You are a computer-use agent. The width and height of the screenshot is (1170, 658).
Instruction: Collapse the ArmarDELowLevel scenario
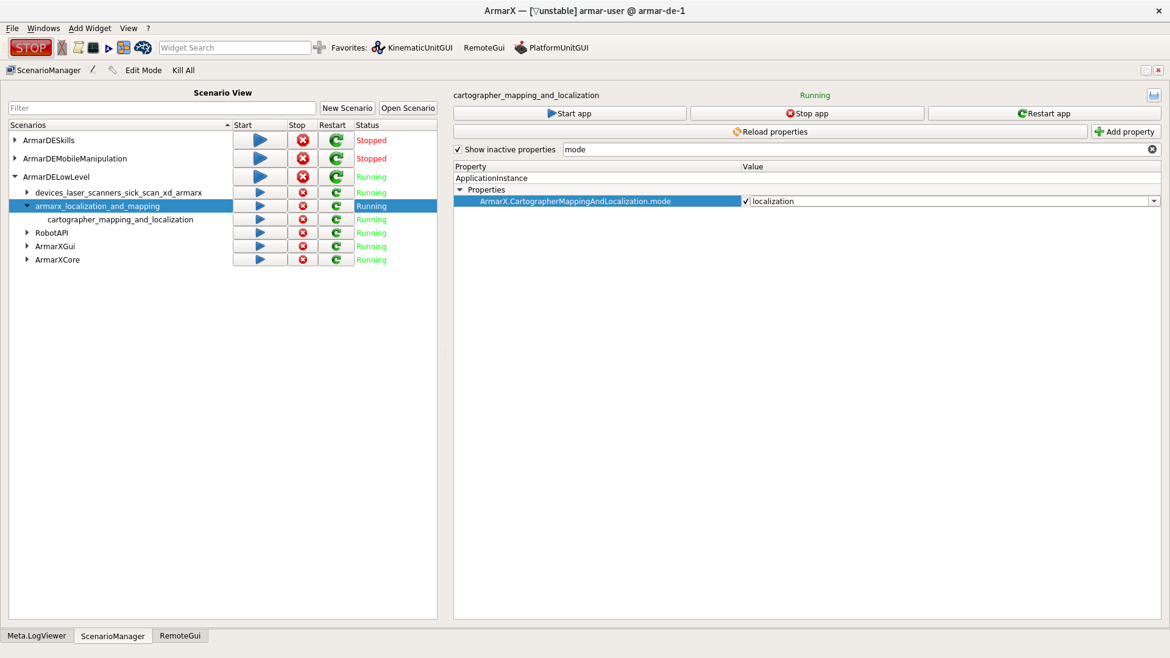15,177
